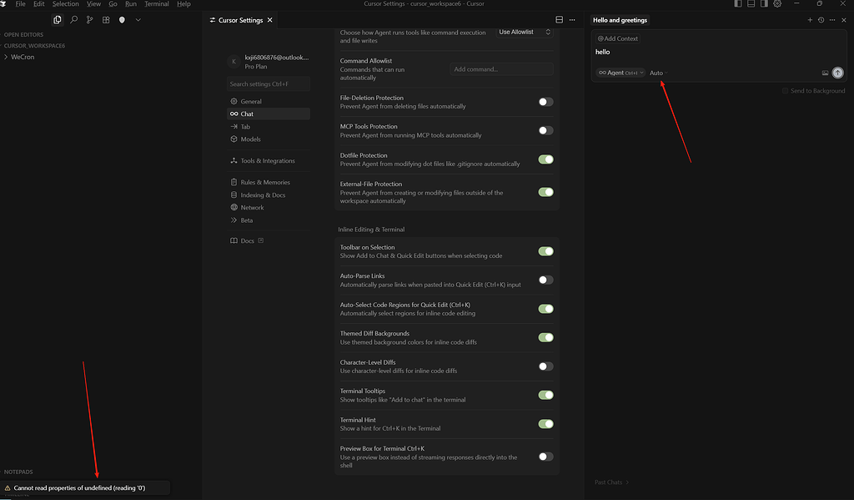
Task: Click the Add command input field
Action: coord(501,68)
